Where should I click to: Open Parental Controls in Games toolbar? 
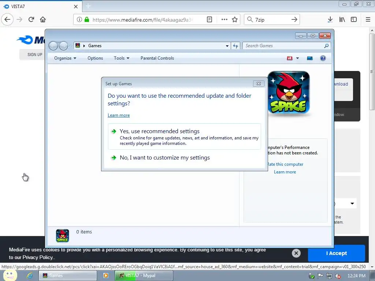click(157, 58)
